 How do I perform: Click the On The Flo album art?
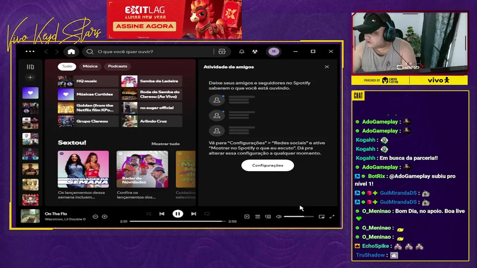pyautogui.click(x=30, y=216)
